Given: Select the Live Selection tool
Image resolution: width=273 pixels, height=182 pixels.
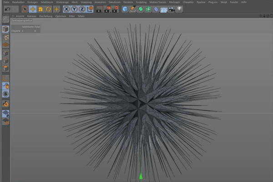Looking at the screenshot, I should click(25, 9).
